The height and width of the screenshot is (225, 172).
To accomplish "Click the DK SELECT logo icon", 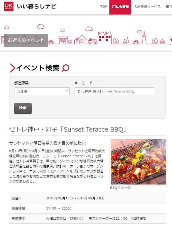I will tap(9, 6).
